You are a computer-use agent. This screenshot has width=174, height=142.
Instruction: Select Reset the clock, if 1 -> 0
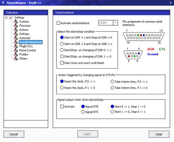(x=62, y=88)
